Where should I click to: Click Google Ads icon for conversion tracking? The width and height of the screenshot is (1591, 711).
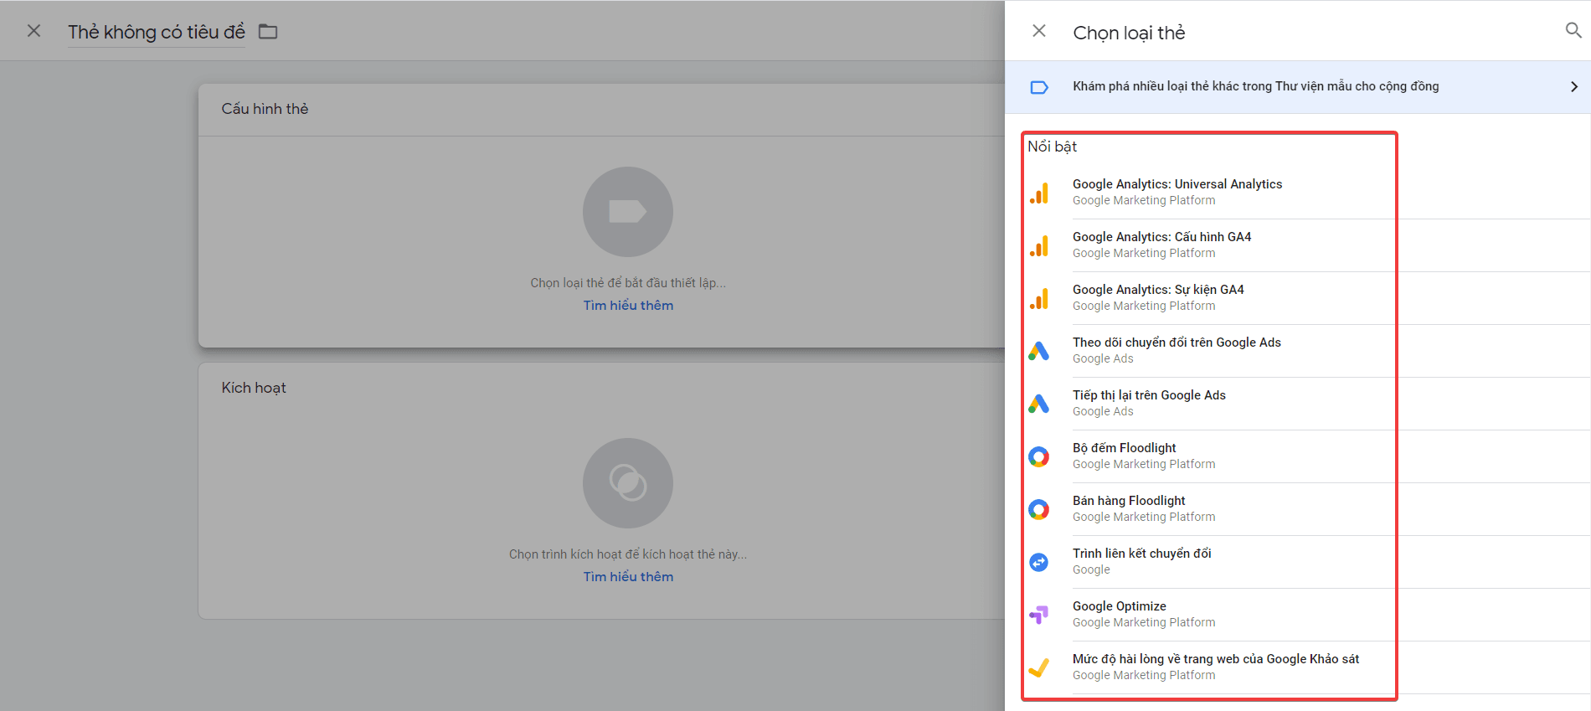(1039, 351)
